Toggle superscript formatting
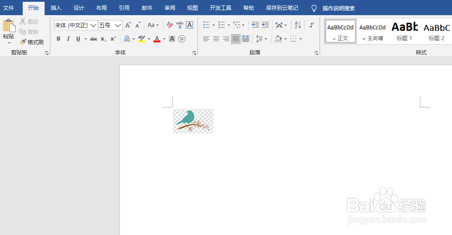The height and width of the screenshot is (235, 452). (113, 39)
